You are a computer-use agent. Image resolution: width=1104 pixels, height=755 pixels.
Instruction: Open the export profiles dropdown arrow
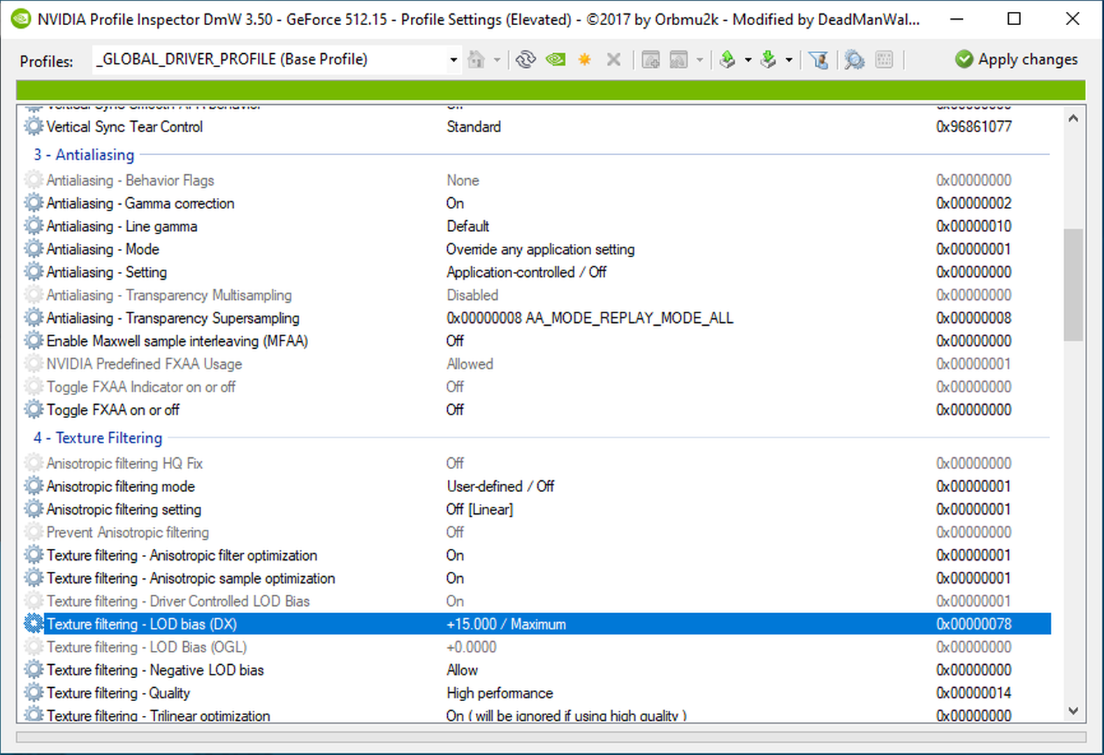point(748,60)
